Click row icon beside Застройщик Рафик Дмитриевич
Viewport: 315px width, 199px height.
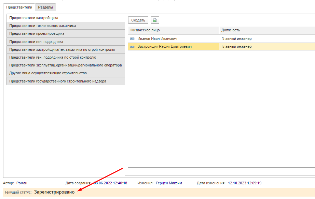pyautogui.click(x=132, y=46)
